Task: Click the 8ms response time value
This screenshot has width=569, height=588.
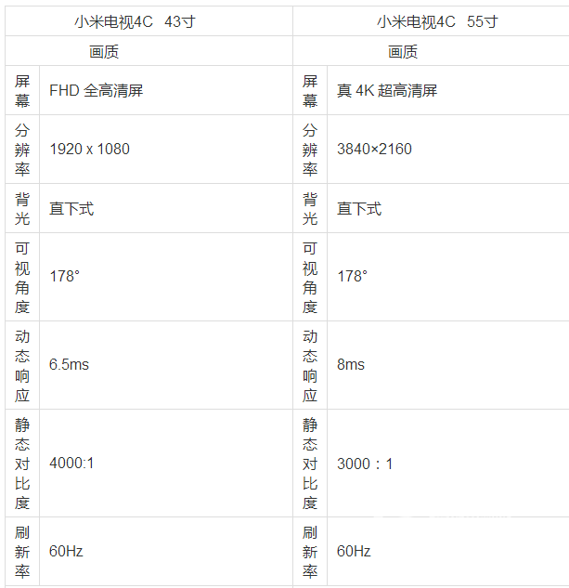Action: click(x=351, y=365)
